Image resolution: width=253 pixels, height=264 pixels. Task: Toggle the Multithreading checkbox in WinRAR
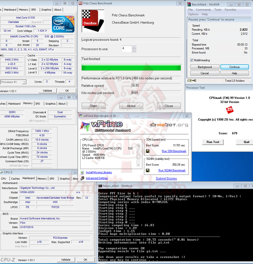click(x=192, y=60)
